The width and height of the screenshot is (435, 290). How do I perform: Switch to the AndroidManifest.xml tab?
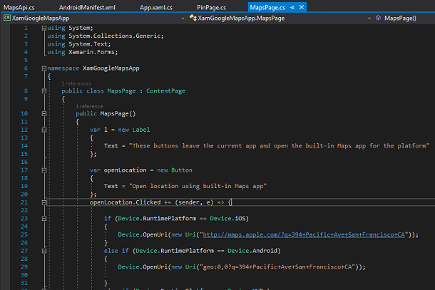coord(88,7)
